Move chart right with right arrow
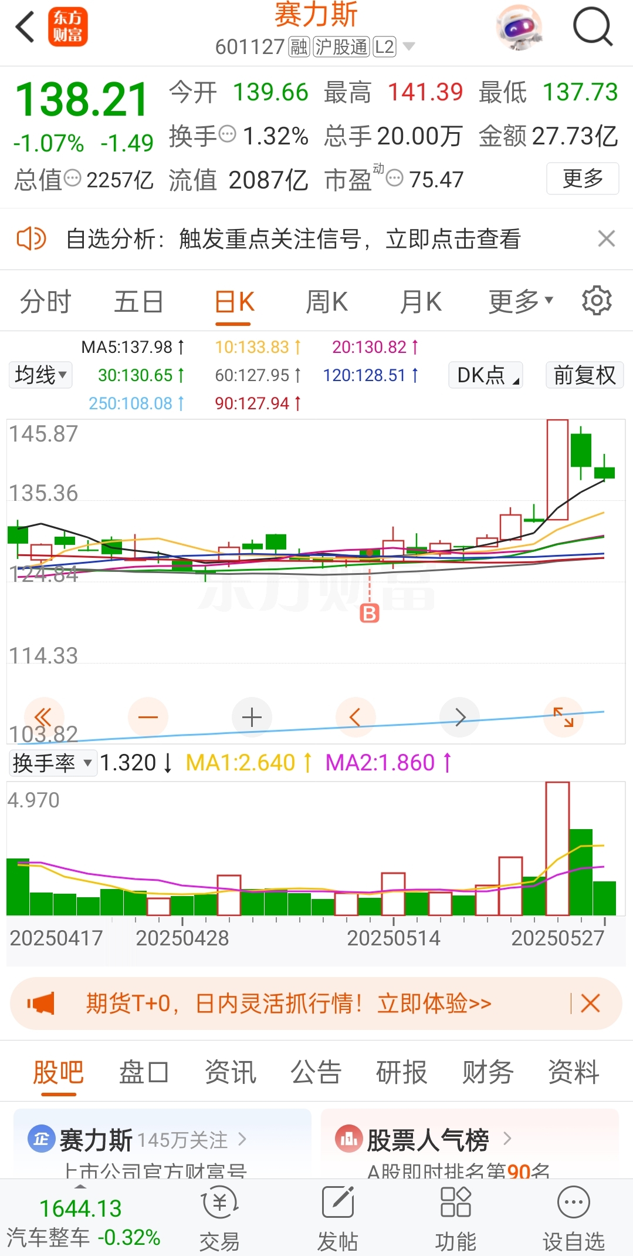Viewport: 633px width, 1256px height. [x=460, y=717]
